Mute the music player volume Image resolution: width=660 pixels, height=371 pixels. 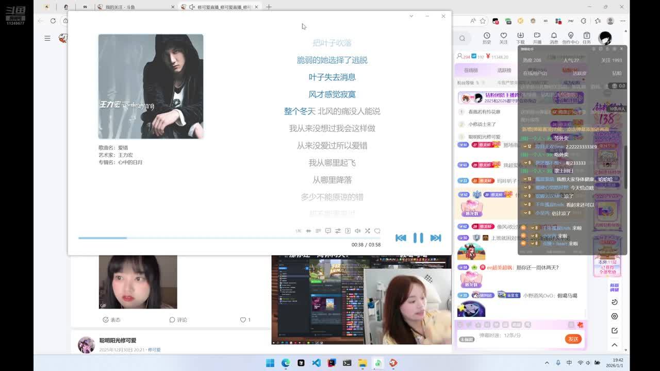pos(357,231)
